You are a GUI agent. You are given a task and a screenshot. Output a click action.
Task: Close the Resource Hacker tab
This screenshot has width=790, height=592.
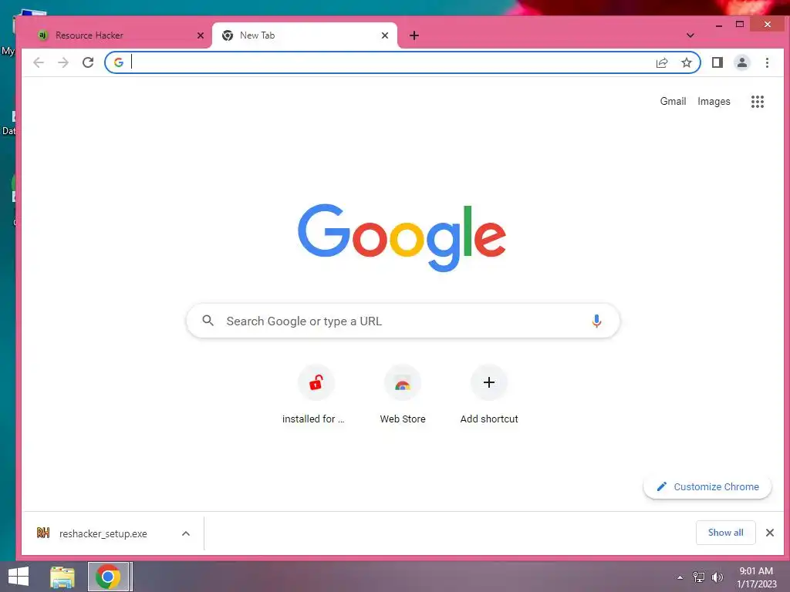[x=201, y=35]
